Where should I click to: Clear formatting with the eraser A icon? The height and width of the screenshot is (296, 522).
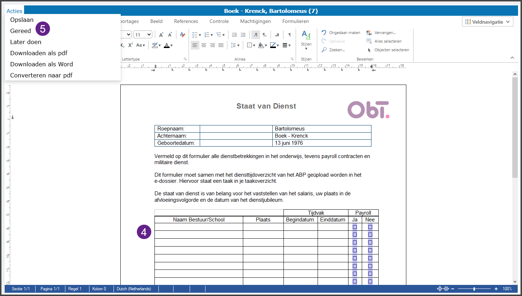click(x=183, y=35)
